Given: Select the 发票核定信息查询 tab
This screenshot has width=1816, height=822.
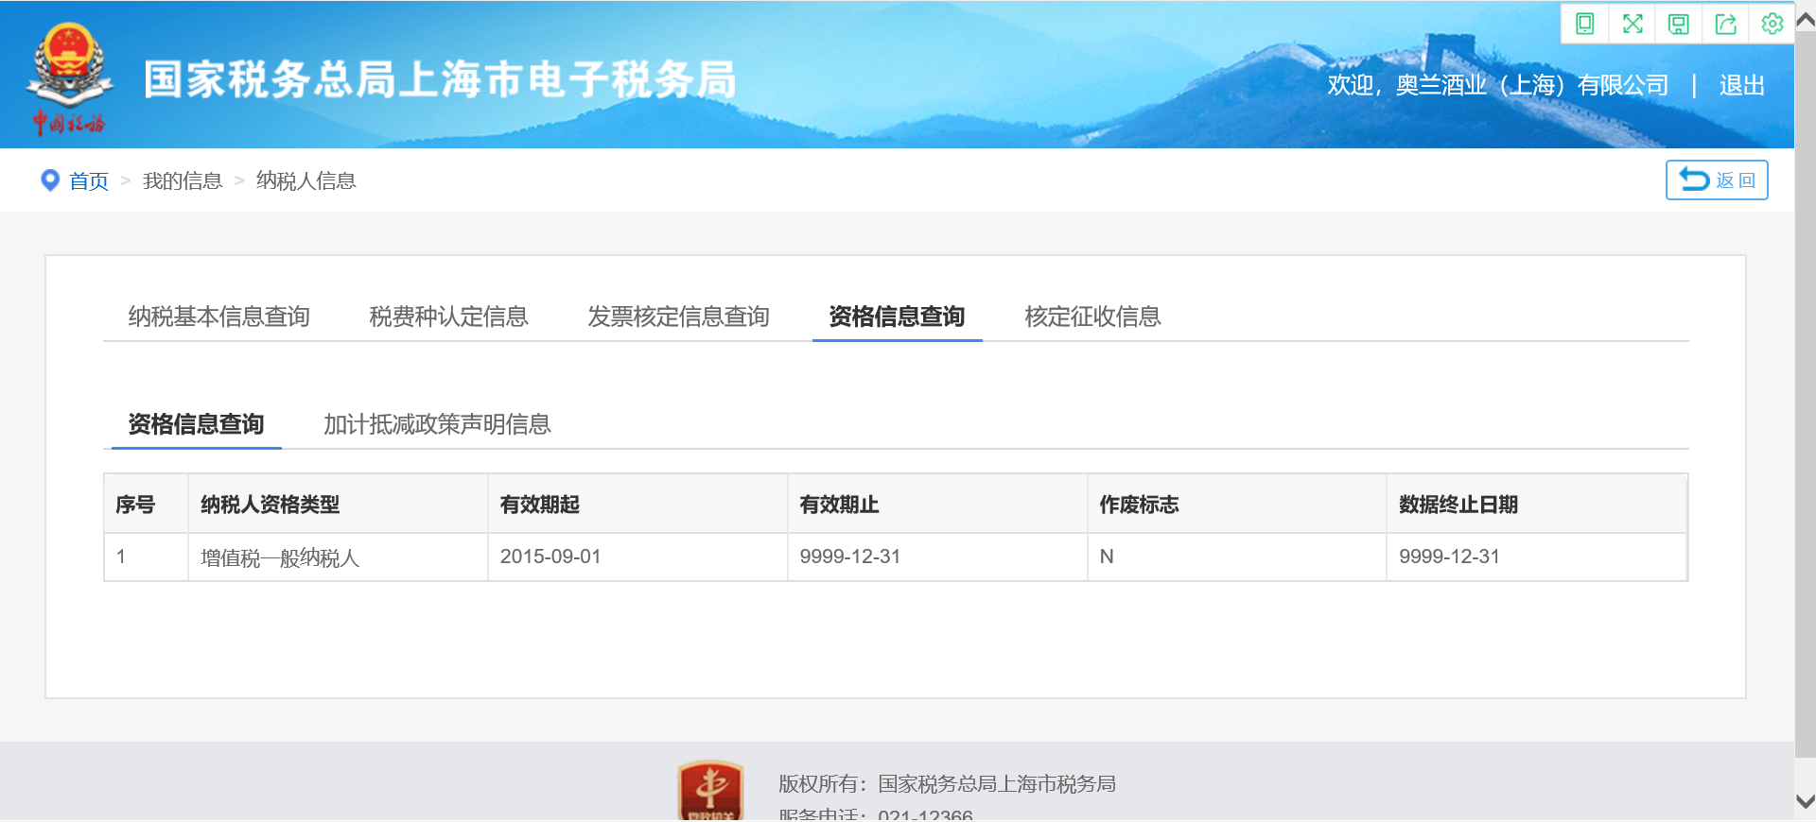Looking at the screenshot, I should pyautogui.click(x=678, y=317).
